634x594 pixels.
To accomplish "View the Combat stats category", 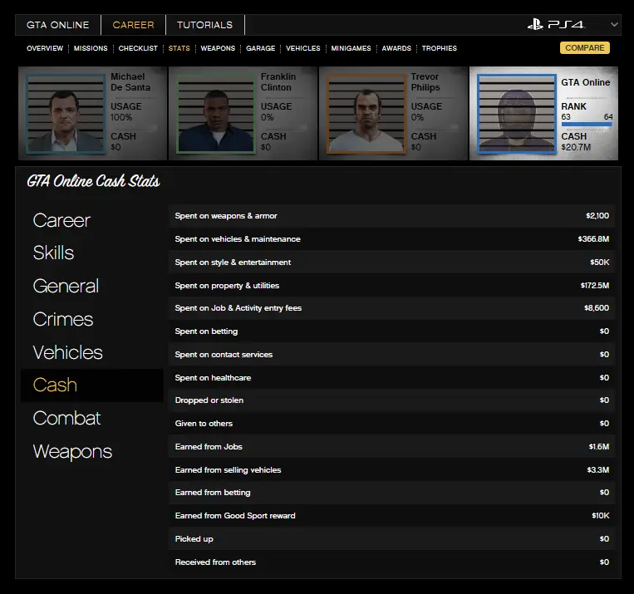I will (66, 418).
